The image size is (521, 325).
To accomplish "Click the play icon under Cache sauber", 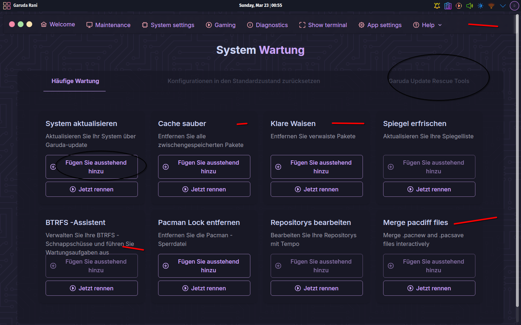I will click(185, 189).
